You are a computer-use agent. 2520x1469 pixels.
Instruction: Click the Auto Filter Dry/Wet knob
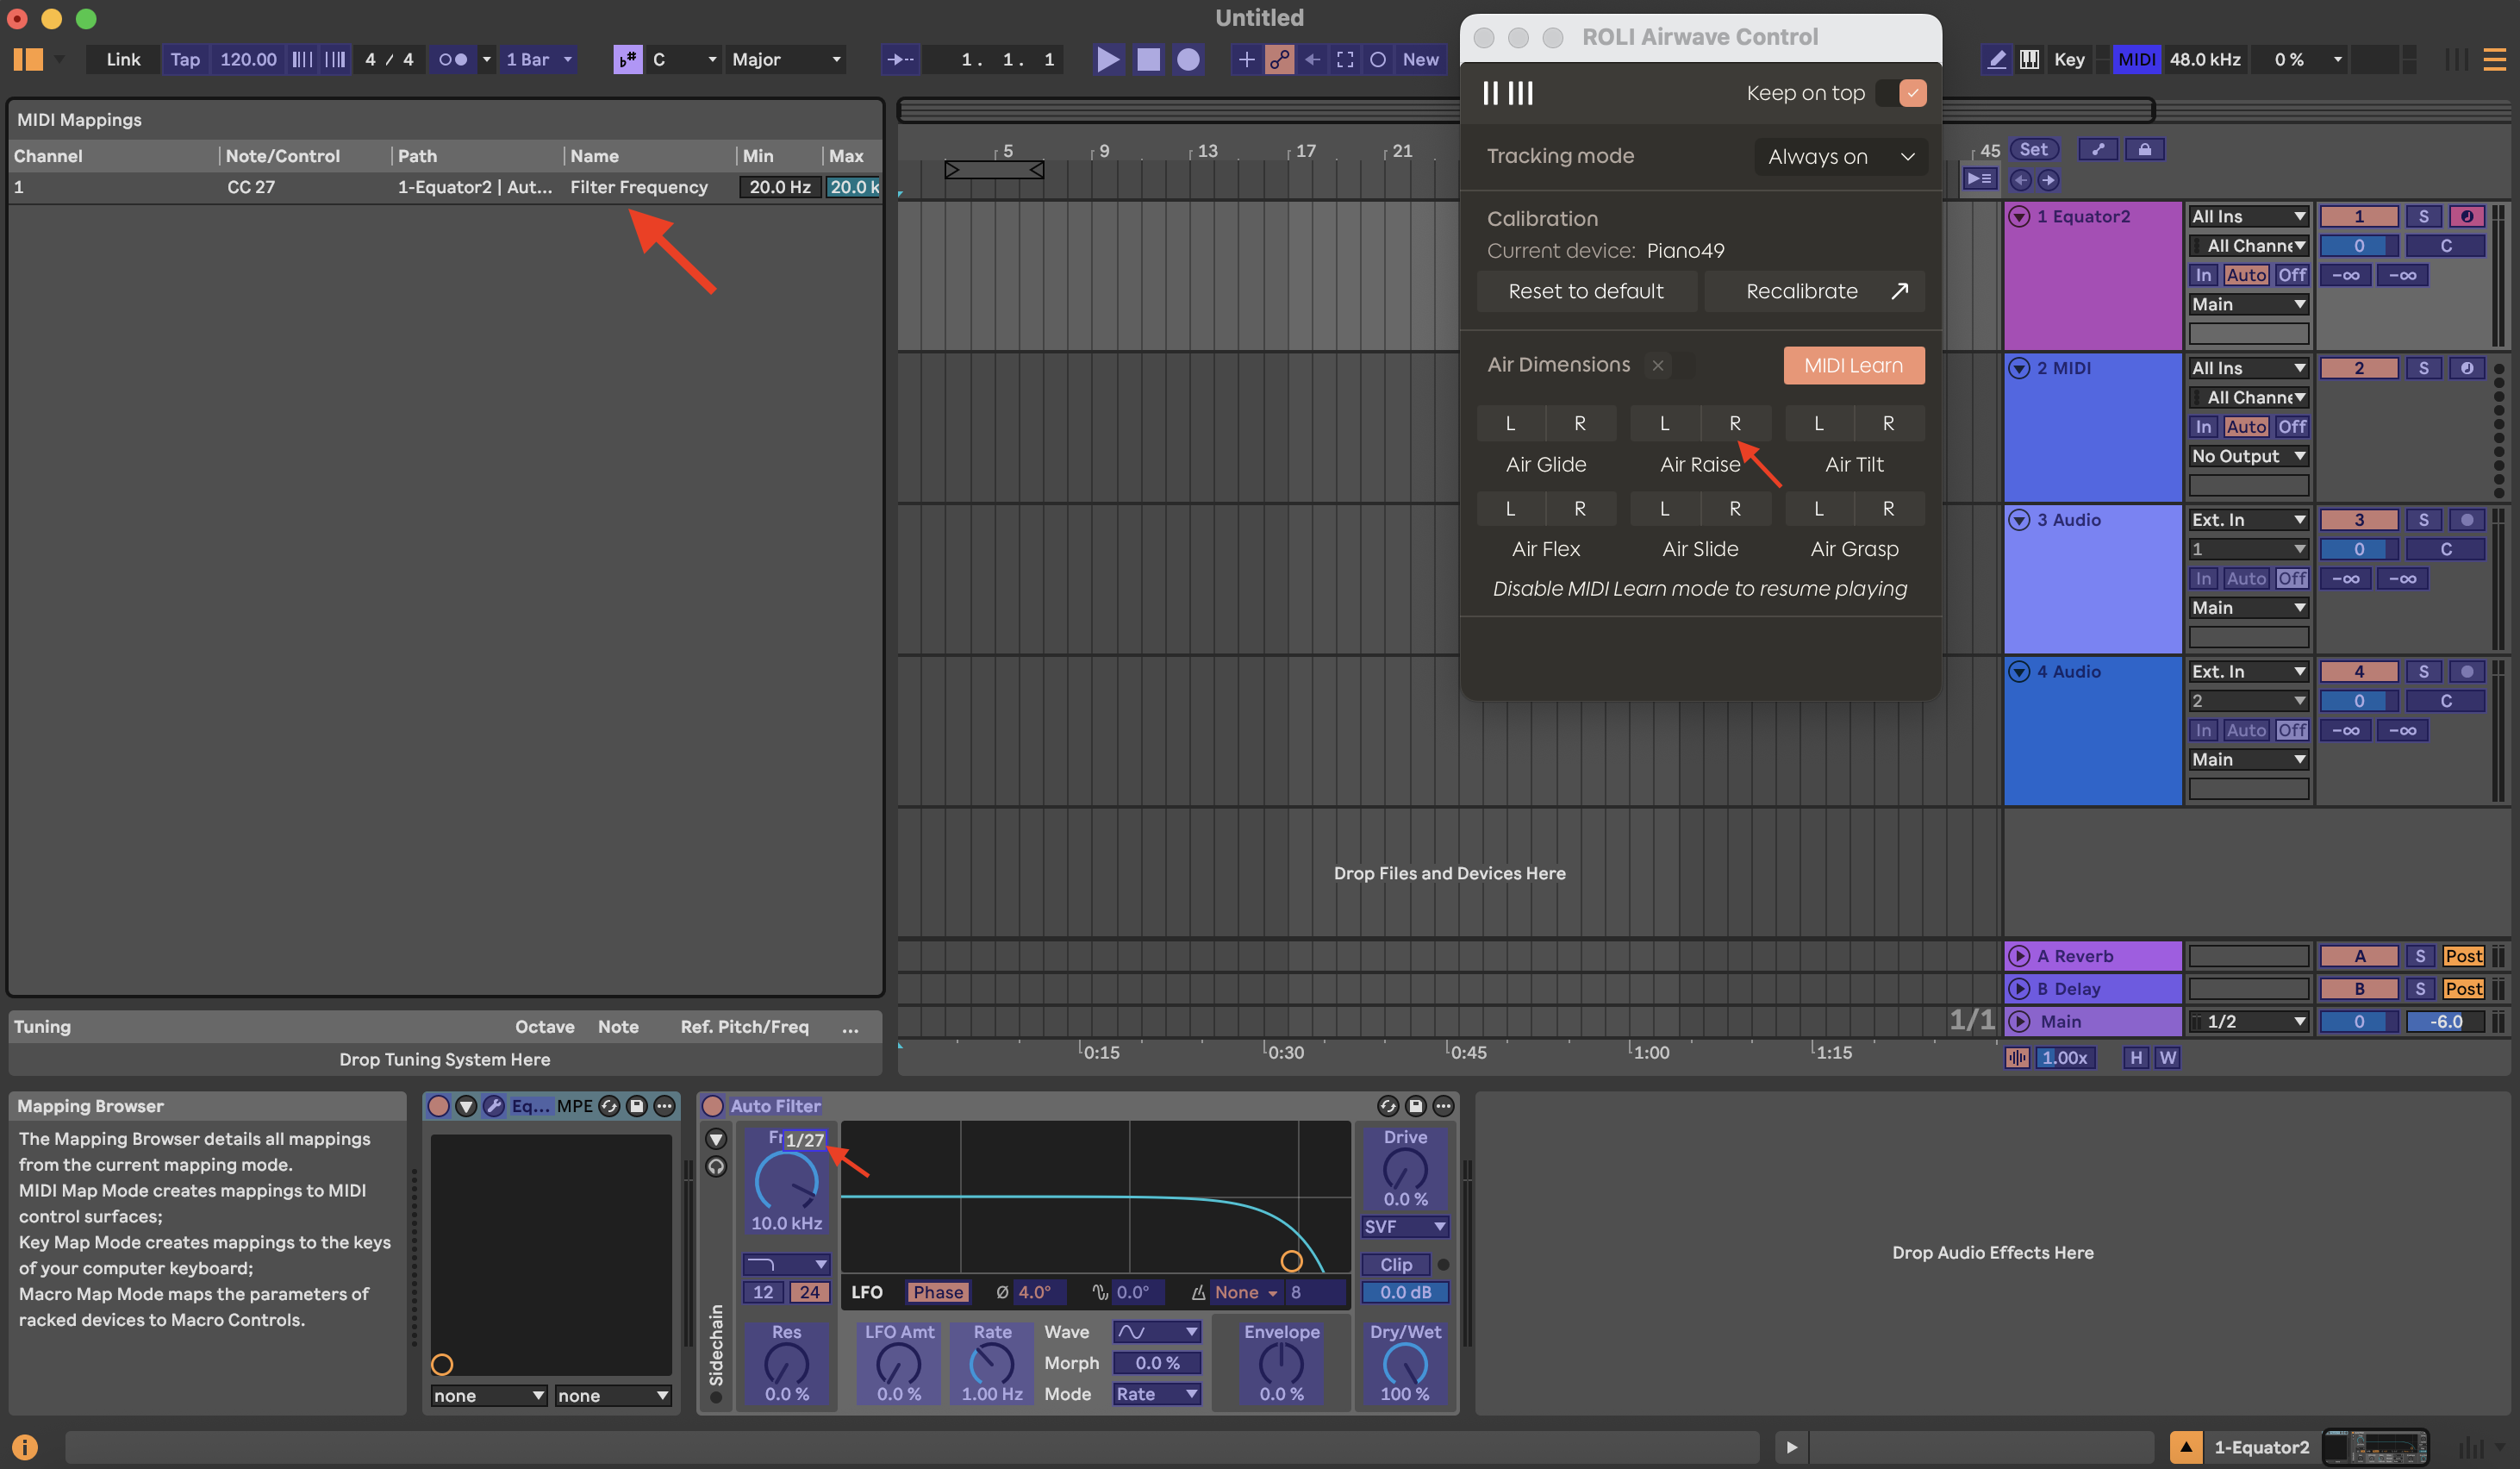(x=1404, y=1364)
